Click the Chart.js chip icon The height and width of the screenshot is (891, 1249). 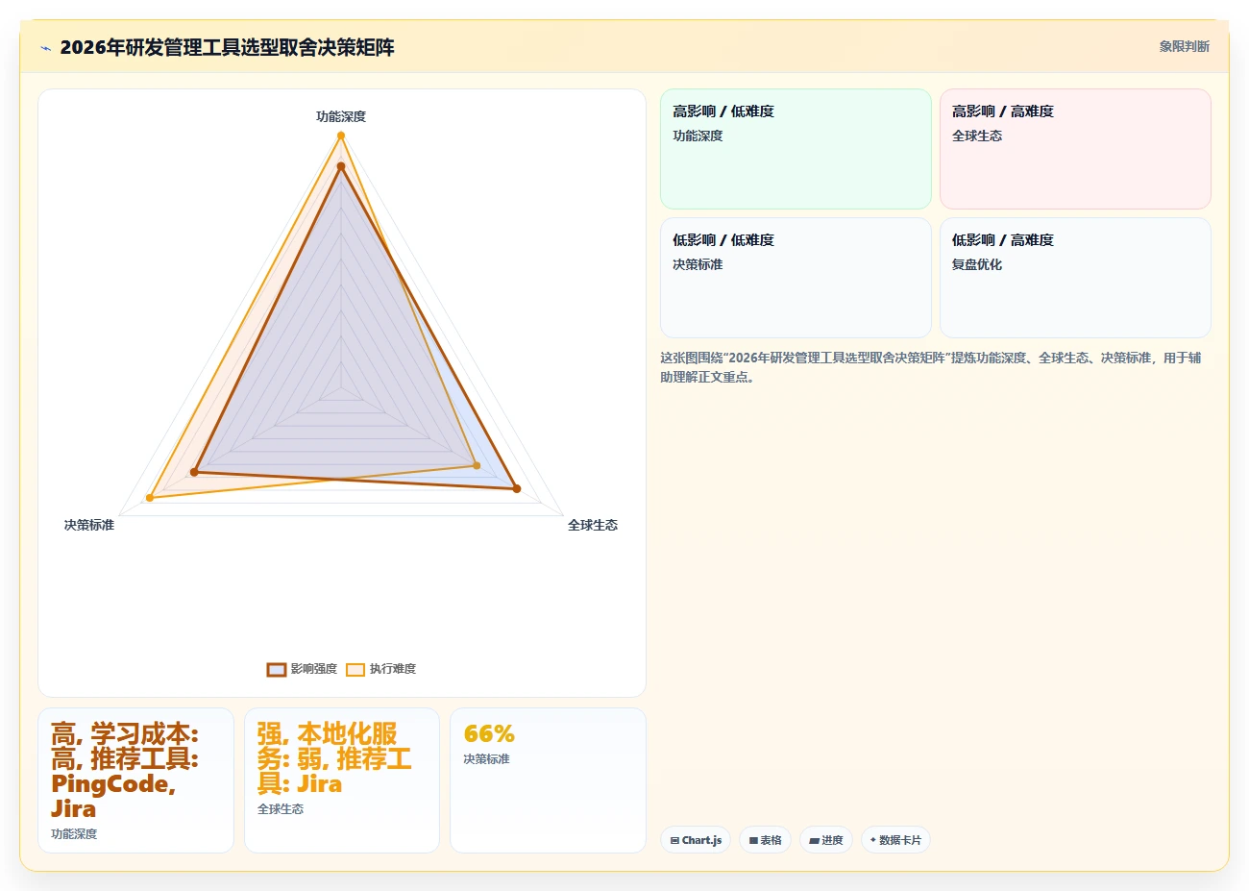674,840
